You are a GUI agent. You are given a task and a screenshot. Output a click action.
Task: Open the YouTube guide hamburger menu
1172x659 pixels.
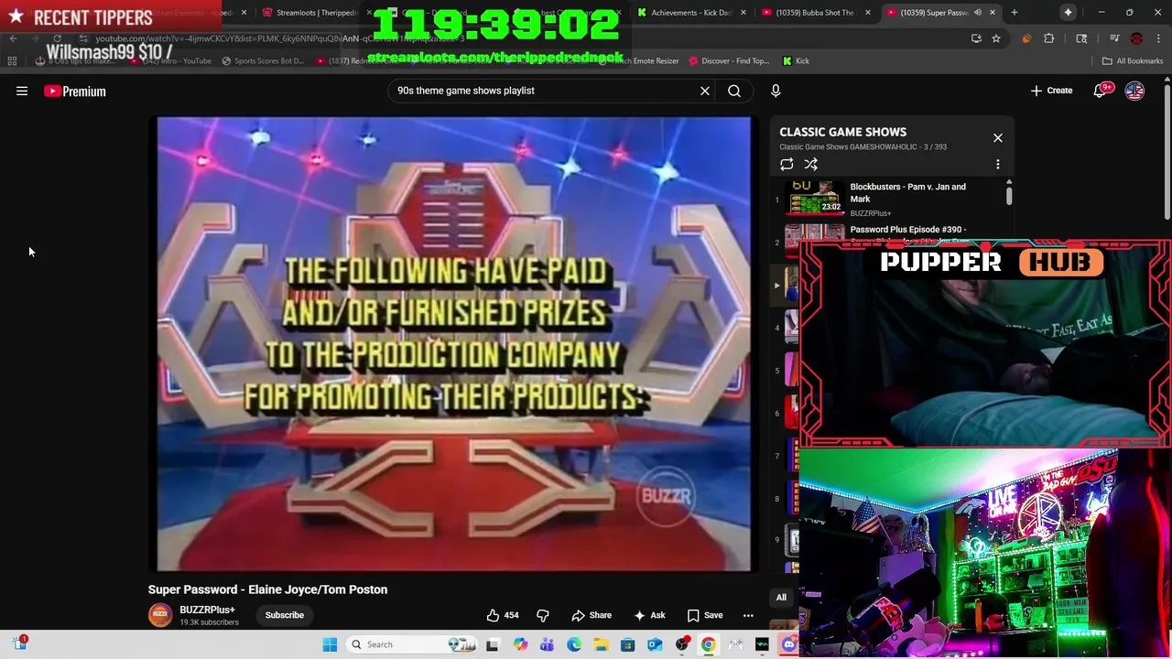coord(22,91)
